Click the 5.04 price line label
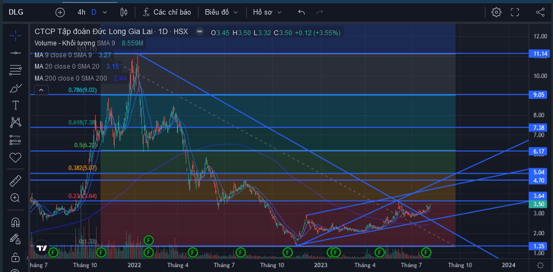Viewport: 553px width, 272px height. click(539, 173)
